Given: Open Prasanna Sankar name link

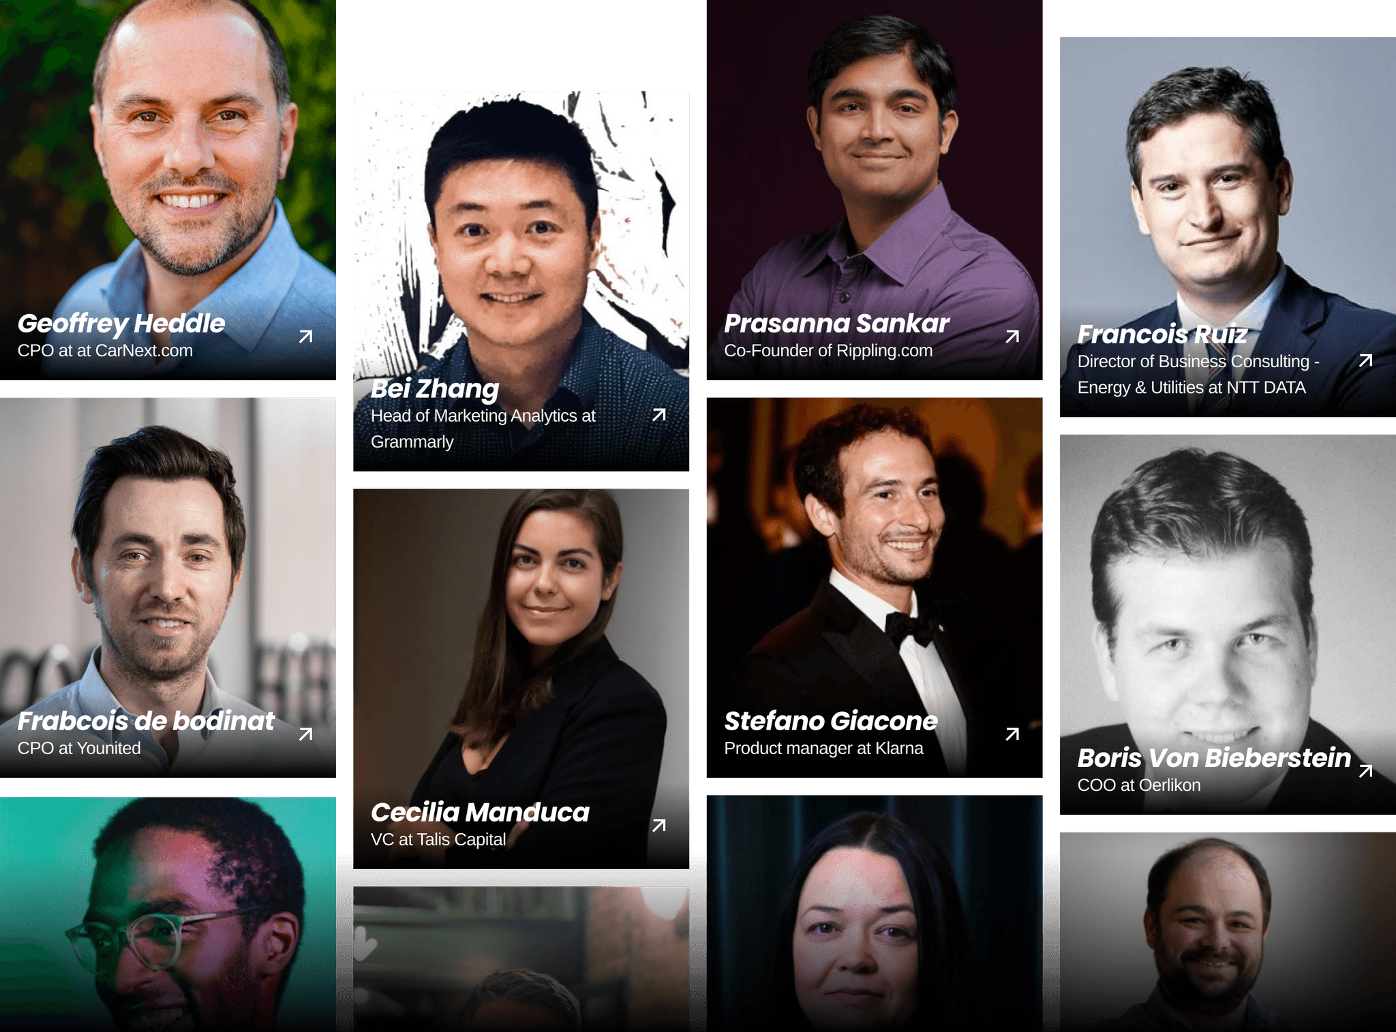Looking at the screenshot, I should pyautogui.click(x=836, y=324).
